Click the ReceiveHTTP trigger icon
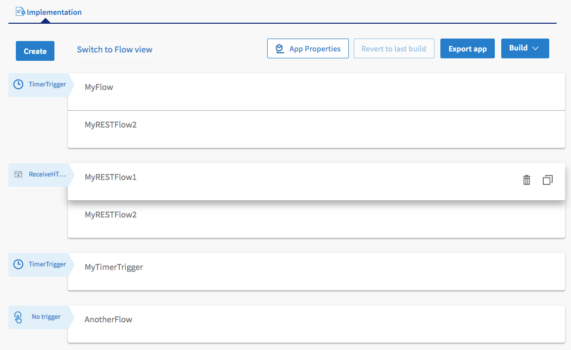The image size is (571, 350). tap(18, 175)
